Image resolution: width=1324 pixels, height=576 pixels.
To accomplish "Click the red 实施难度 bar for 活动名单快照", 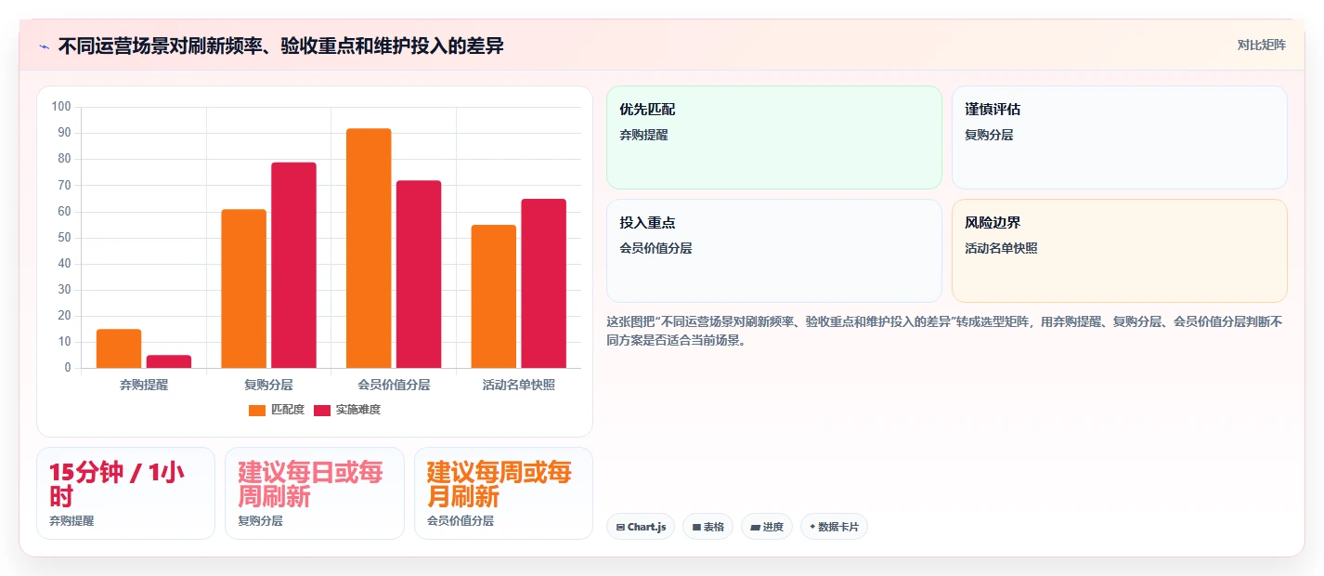I will 543,283.
